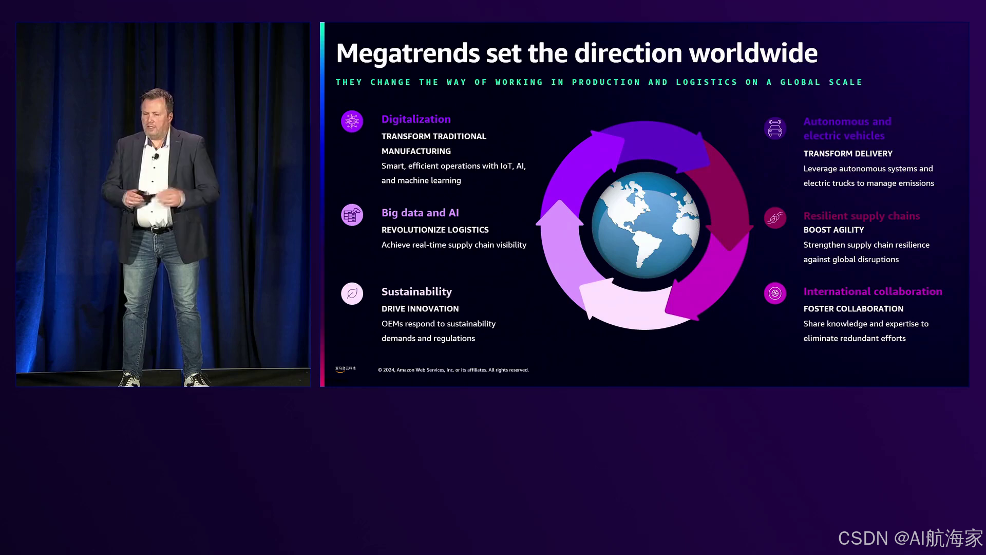Click the Megatrends slide title
The height and width of the screenshot is (555, 986).
tap(576, 53)
